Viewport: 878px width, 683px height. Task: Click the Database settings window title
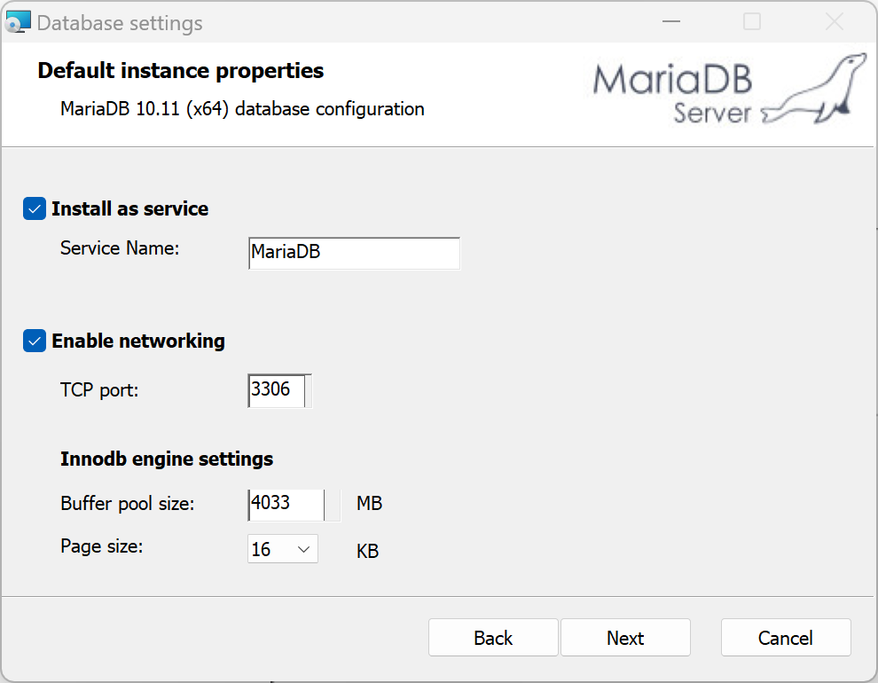coord(120,23)
